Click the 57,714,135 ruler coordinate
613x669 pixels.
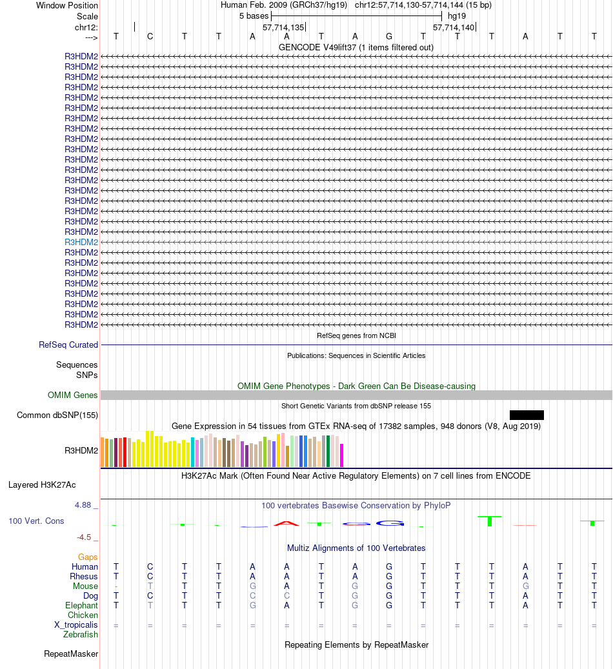coord(283,27)
